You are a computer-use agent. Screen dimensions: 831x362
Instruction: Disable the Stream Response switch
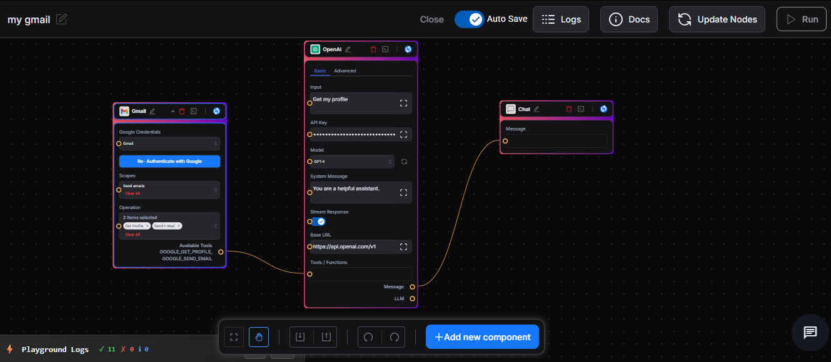tap(316, 221)
